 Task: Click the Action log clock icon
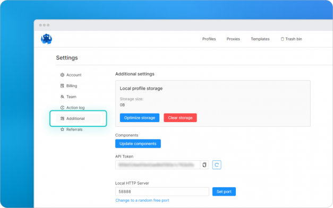[62, 108]
